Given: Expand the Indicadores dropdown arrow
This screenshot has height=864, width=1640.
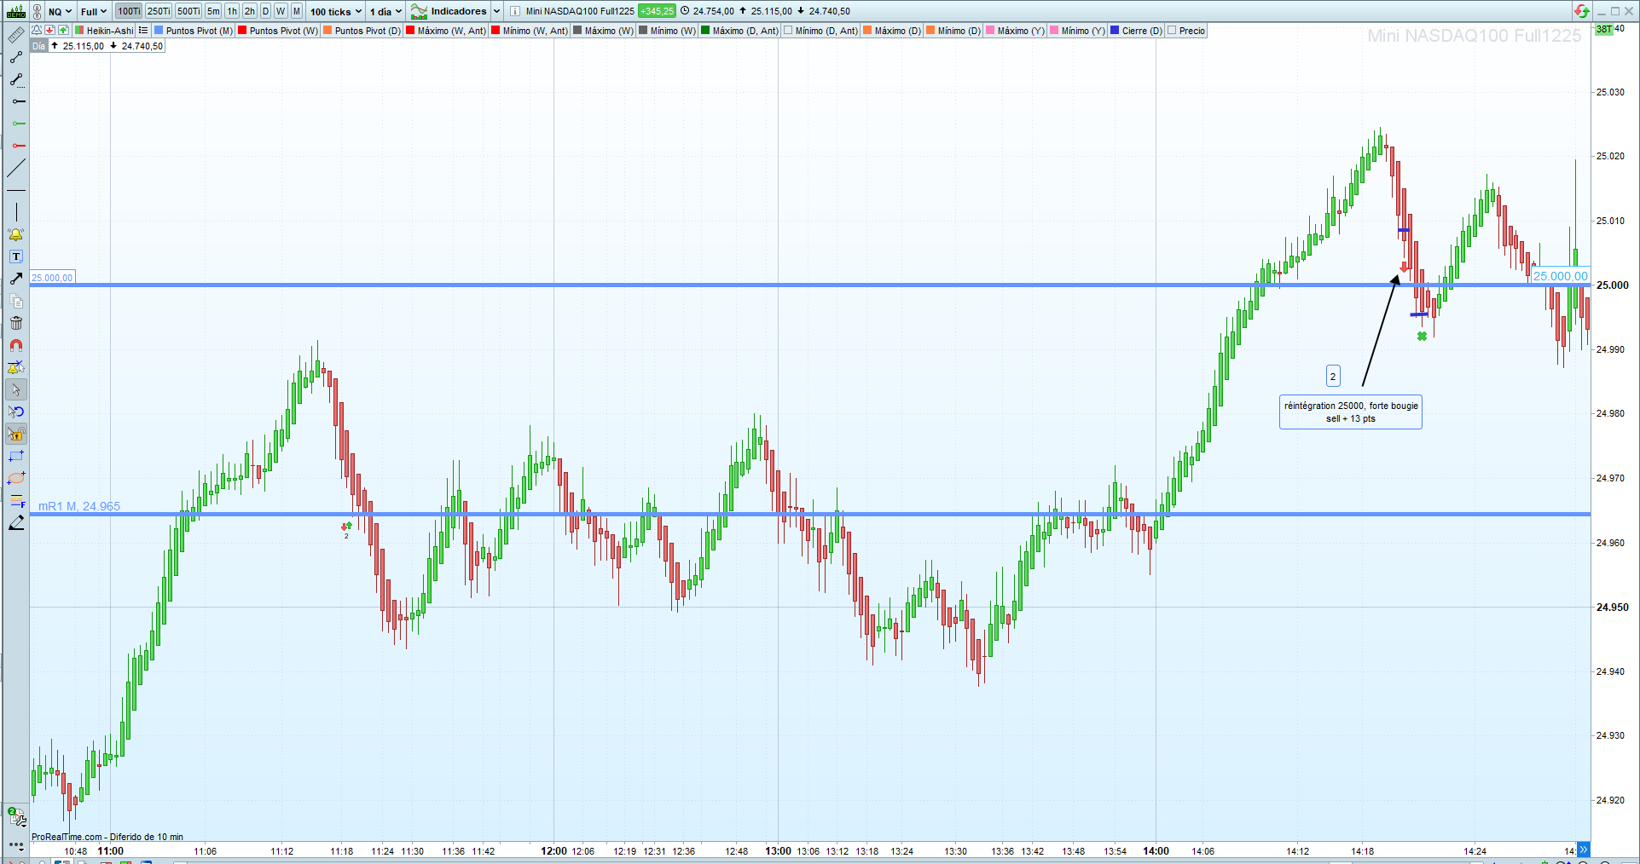Looking at the screenshot, I should point(496,11).
